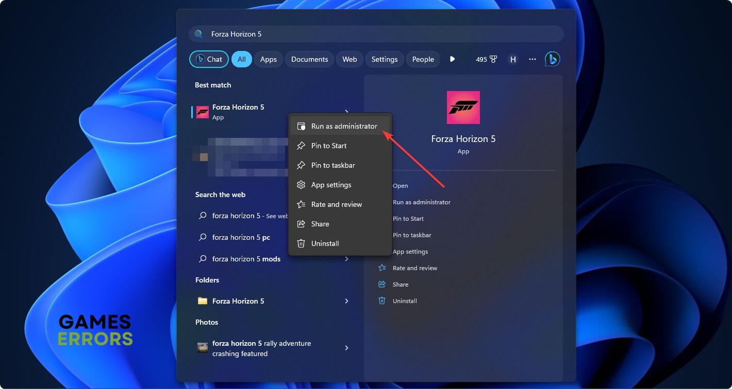Click Uninstall trash icon in right panel
Viewport: 732px width, 389px height.
[382, 300]
